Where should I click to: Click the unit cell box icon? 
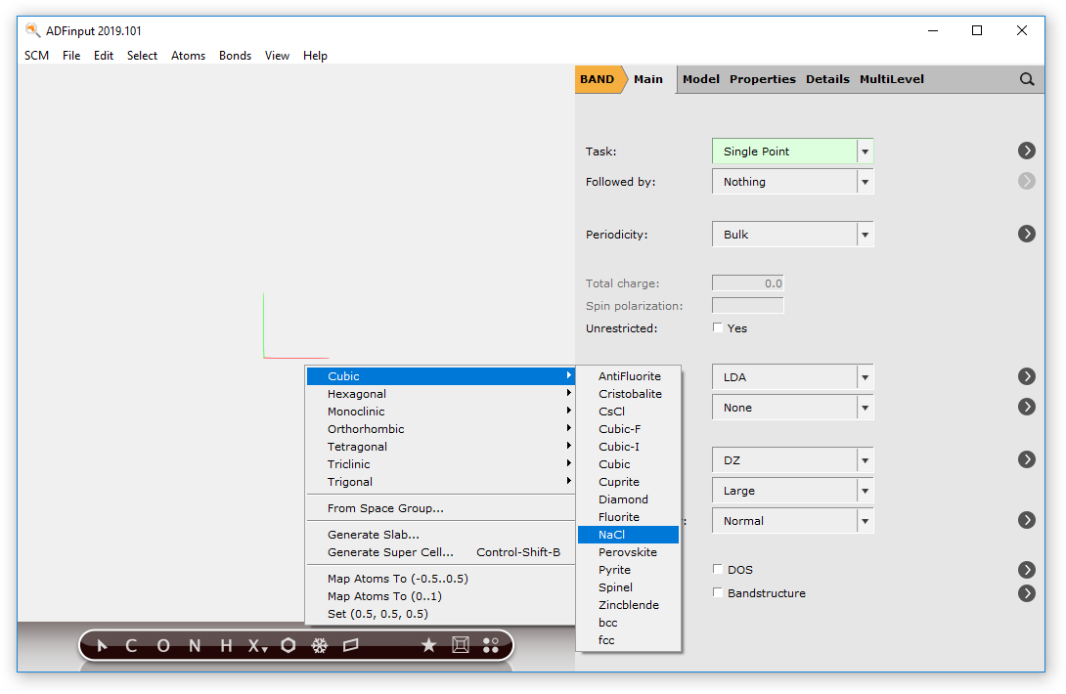coord(460,645)
